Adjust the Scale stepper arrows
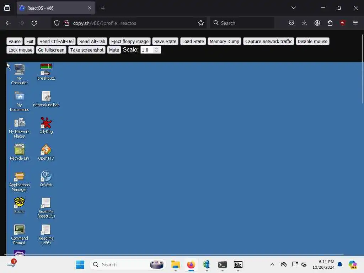Viewport: 364px width, 273px height. (x=156, y=50)
